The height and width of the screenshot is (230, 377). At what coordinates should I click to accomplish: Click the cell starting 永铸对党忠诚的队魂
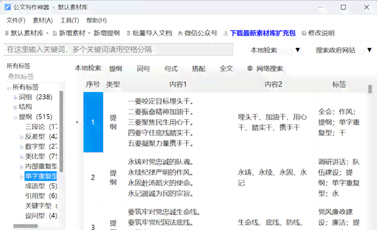[179, 178]
